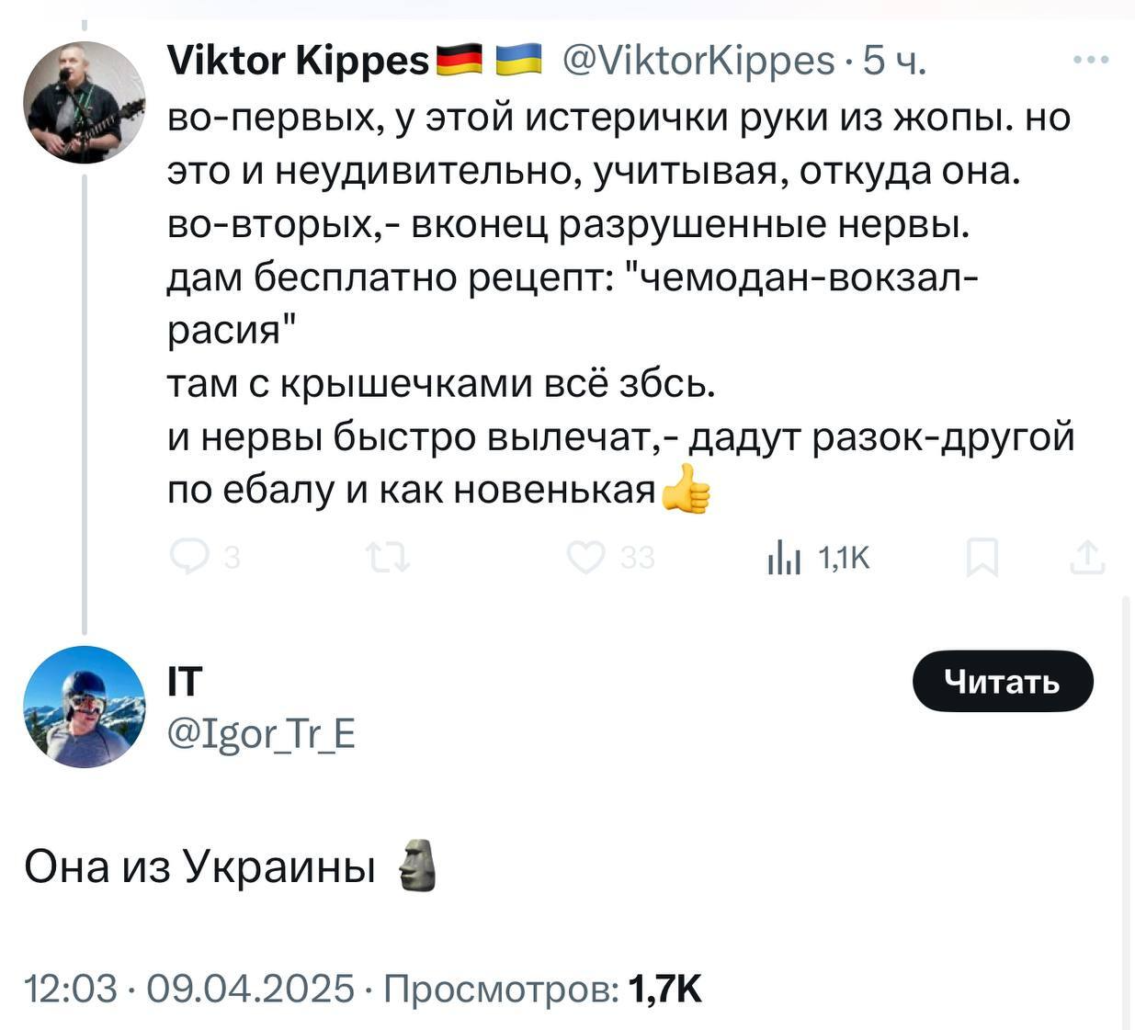Click the Viktor Kippes display name
Viewport: 1135px width, 1030px height.
pyautogui.click(x=298, y=61)
